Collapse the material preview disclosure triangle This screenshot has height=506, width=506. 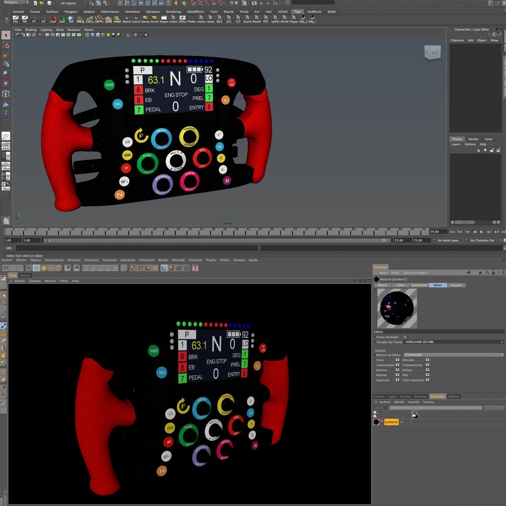[375, 290]
